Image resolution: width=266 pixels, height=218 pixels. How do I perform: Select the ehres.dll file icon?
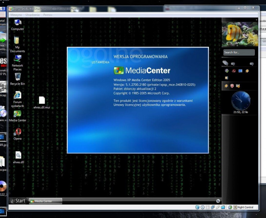(x=18, y=157)
